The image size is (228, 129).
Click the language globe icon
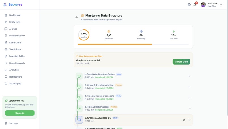click(x=189, y=5)
